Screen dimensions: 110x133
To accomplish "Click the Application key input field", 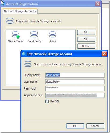I will (75, 95).
